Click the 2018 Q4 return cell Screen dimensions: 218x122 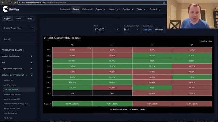coord(192,77)
